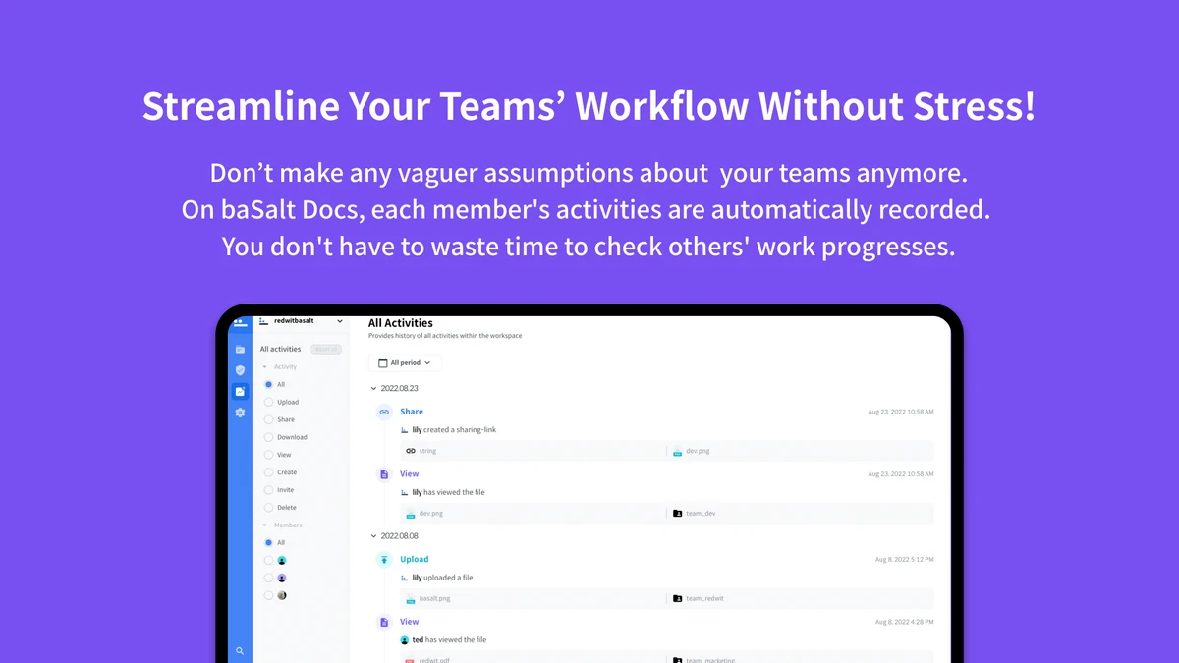Viewport: 1179px width, 663px height.
Task: Select the View filter radio in sidebar
Action: (x=268, y=455)
